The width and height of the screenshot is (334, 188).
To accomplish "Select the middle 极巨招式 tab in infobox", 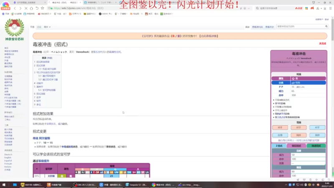I will click(x=296, y=146).
